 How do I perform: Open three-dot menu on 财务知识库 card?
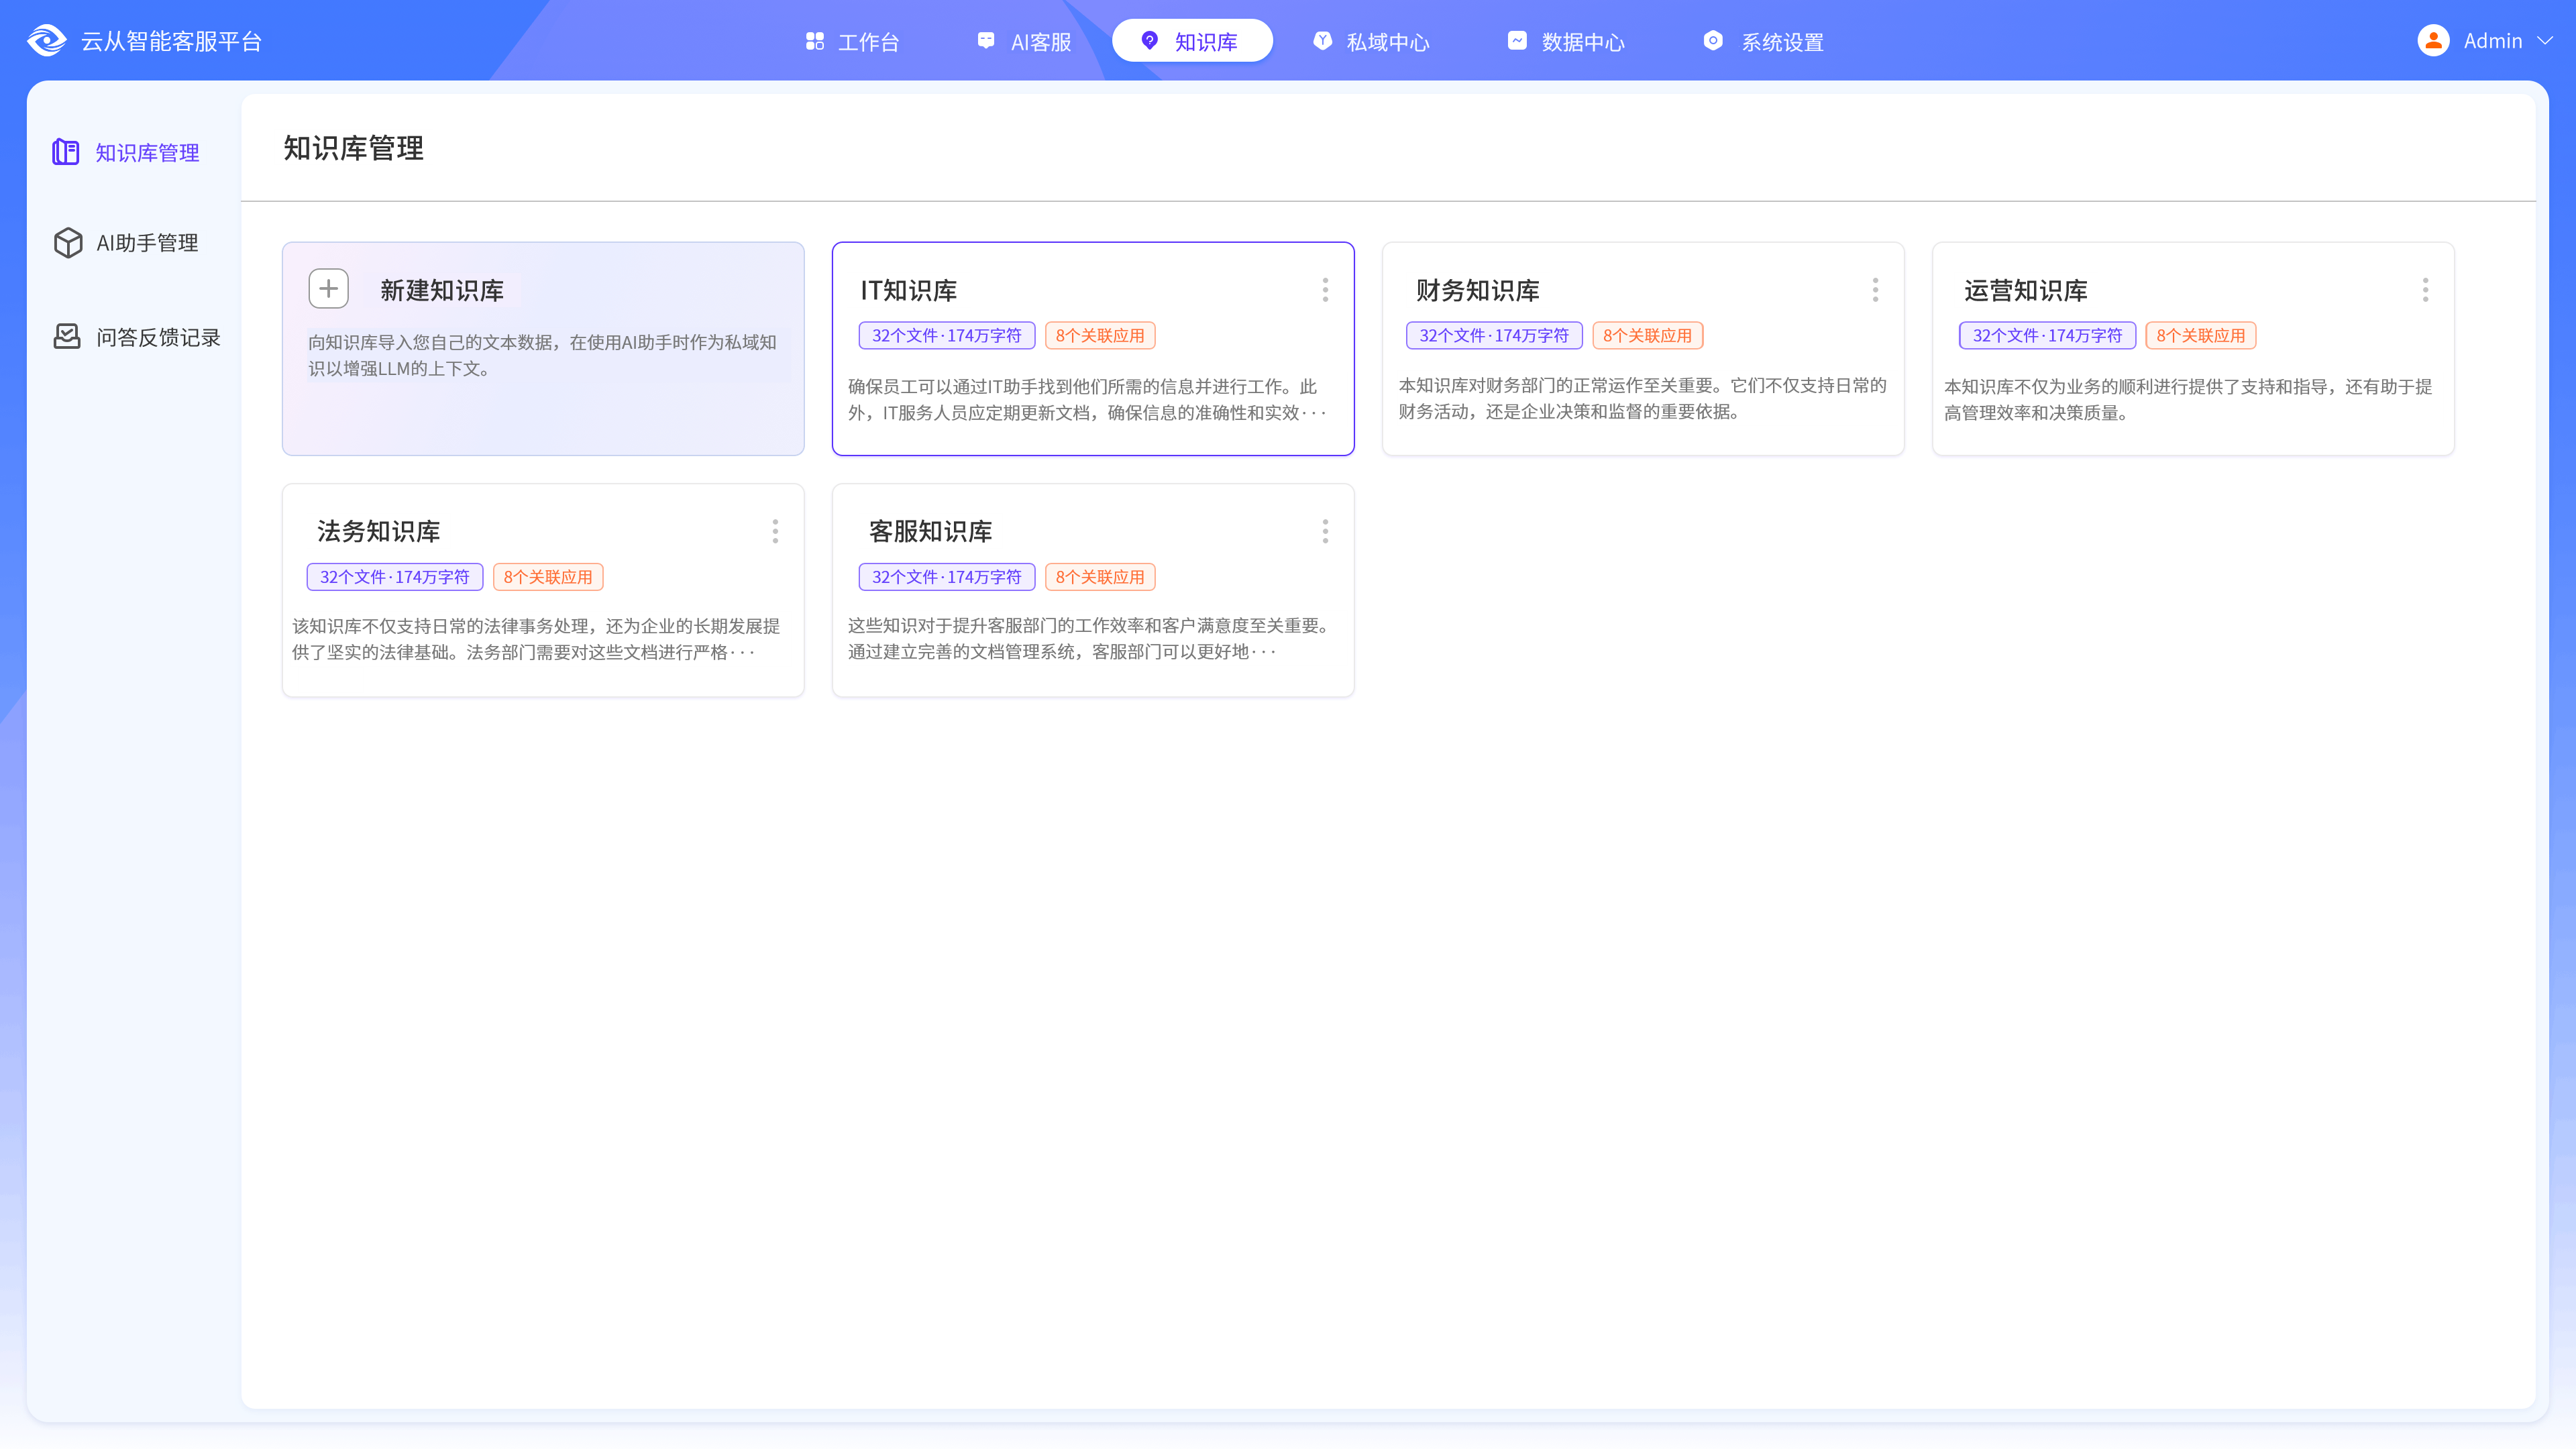1875,290
